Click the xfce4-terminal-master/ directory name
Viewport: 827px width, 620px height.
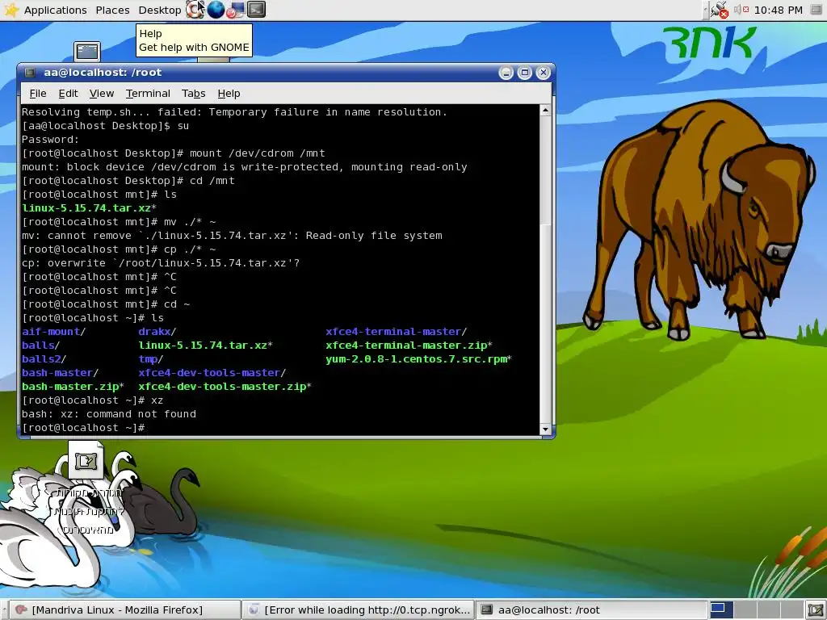point(396,332)
